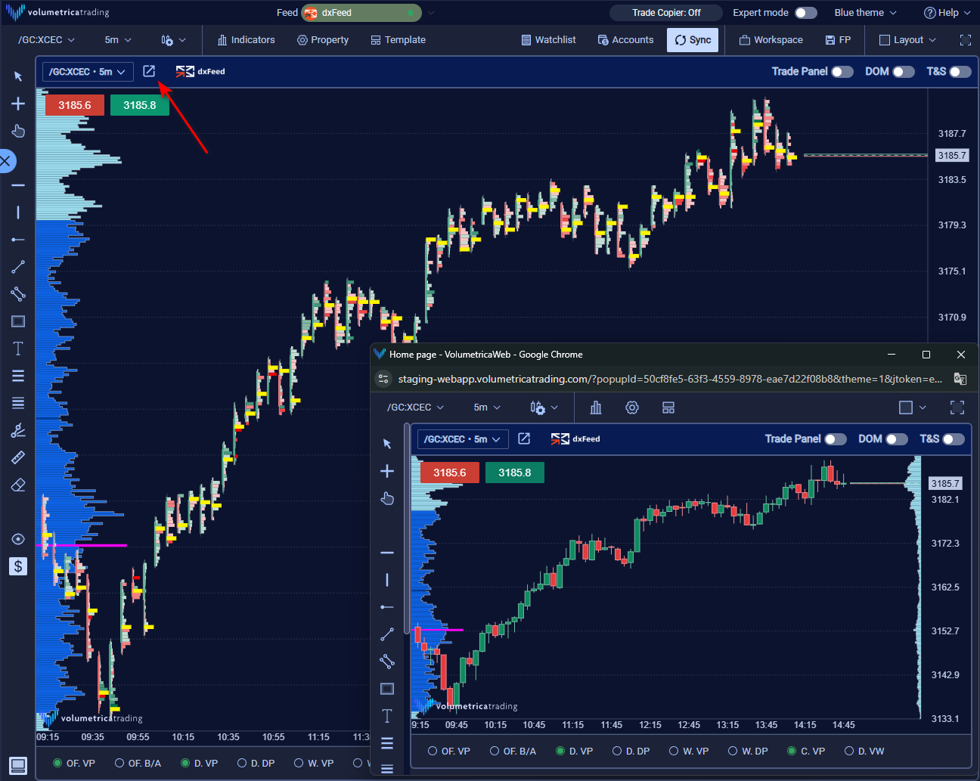Toggle T&S switch in main window
This screenshot has width=980, height=781.
coord(960,72)
